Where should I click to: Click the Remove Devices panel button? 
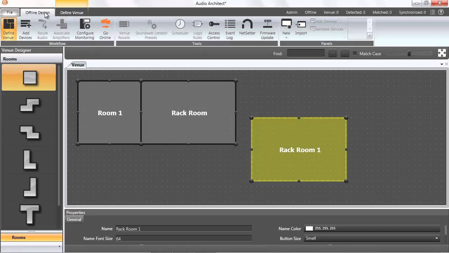tap(327, 29)
